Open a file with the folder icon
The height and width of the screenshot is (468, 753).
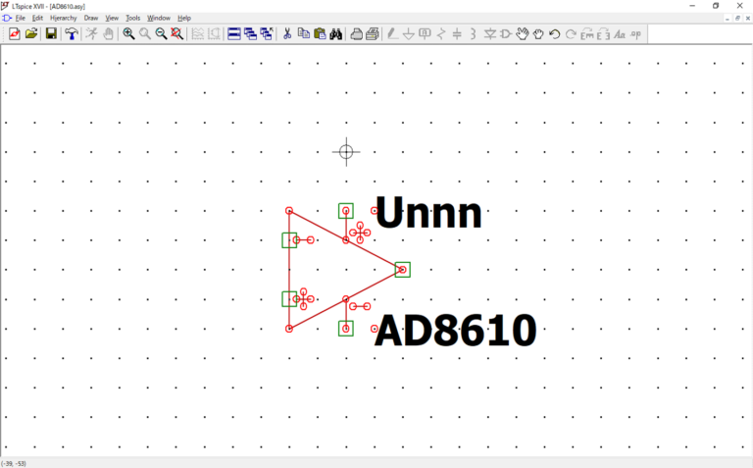pos(31,33)
